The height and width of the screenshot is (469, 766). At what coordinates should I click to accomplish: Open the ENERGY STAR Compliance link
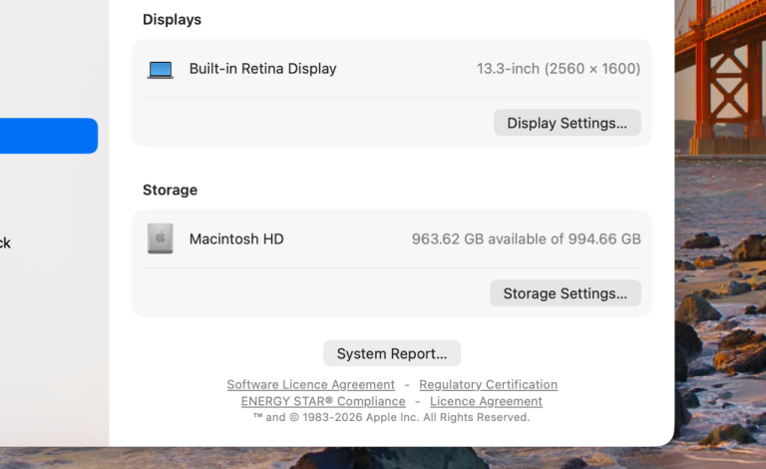pyautogui.click(x=323, y=401)
